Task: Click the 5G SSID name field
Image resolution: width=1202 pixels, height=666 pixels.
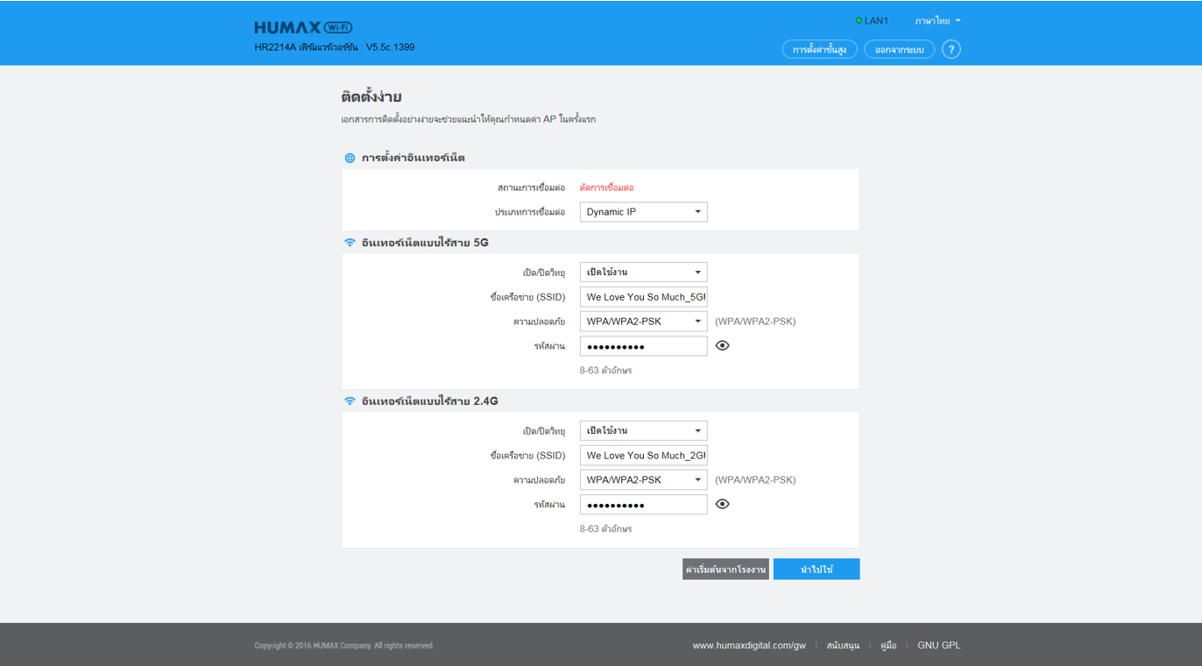Action: (643, 297)
